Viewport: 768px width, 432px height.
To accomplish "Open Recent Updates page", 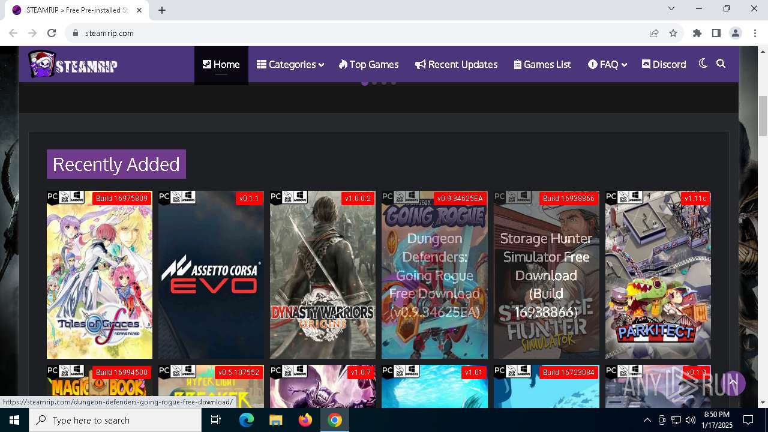I will coord(456,64).
